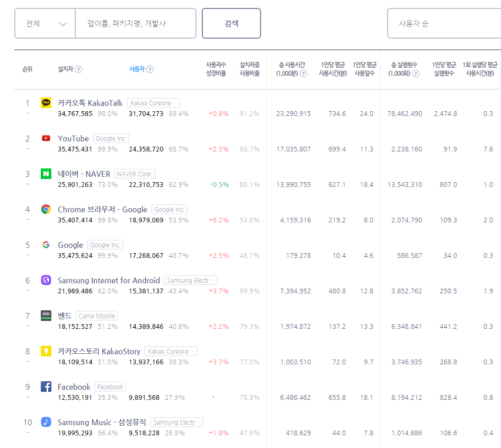Click help icon under 총 실행횟수 header
This screenshot has width=501, height=448.
(x=416, y=74)
